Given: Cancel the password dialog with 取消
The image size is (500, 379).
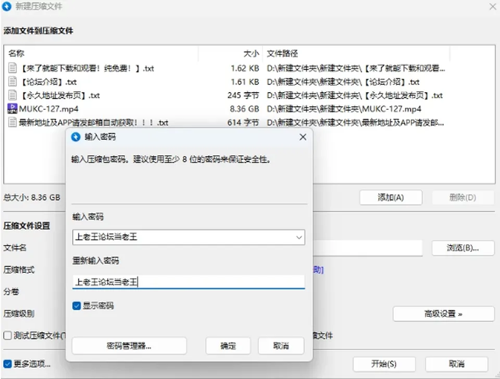Looking at the screenshot, I should (x=281, y=346).
